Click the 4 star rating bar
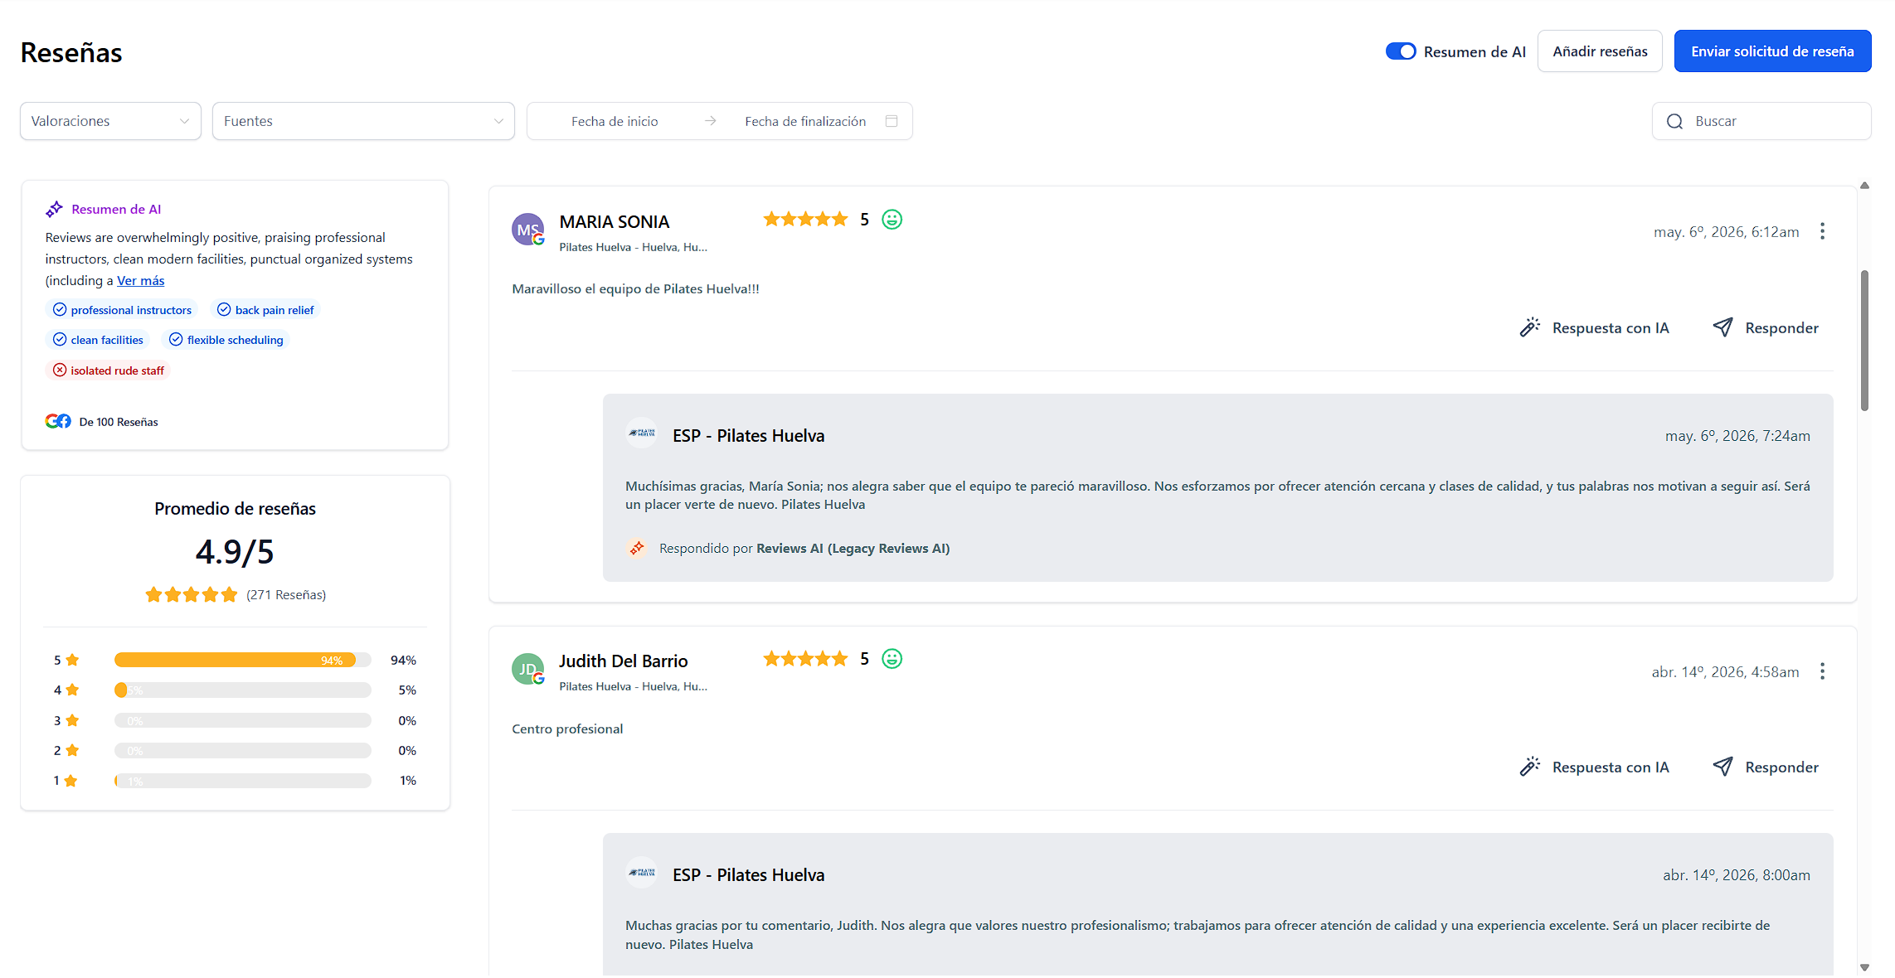Viewport: 1895px width, 978px height. 243,690
